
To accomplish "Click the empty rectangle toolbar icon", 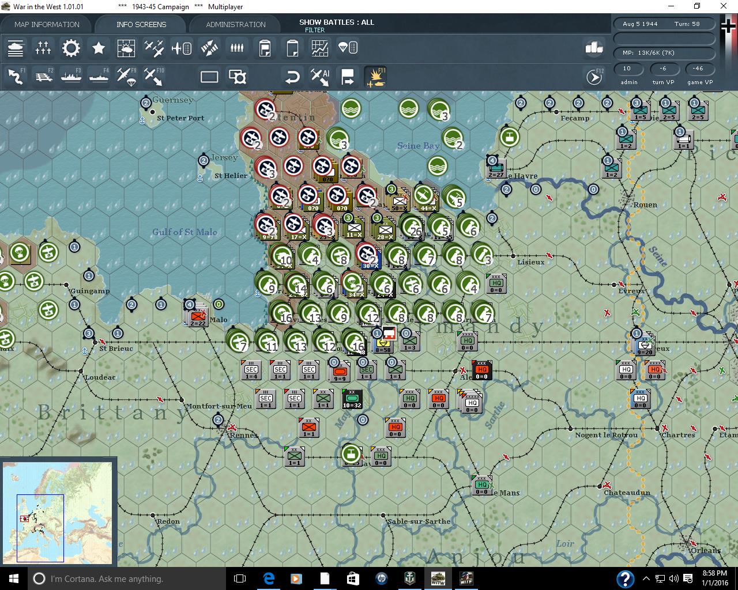I will (x=209, y=77).
